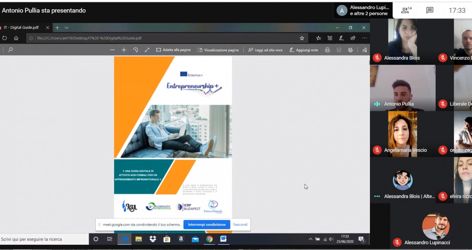Share this page from Edge toolbar

353,38
